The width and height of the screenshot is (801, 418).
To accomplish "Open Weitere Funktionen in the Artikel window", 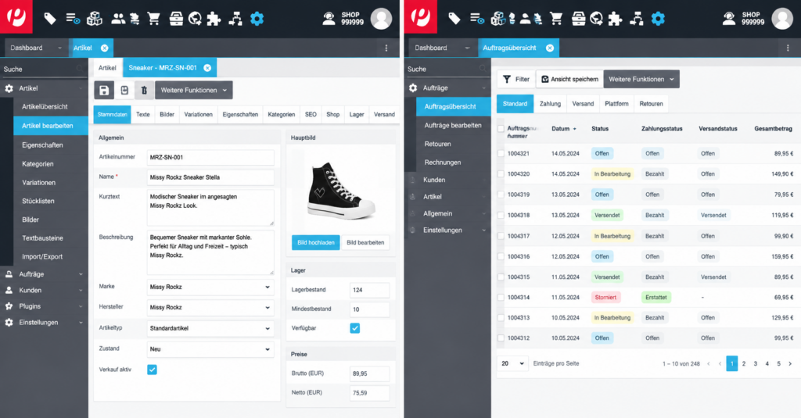I will 194,91.
